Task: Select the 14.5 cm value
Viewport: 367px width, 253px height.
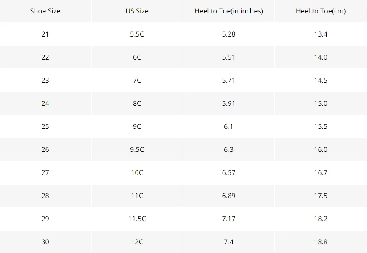Action: (x=321, y=80)
